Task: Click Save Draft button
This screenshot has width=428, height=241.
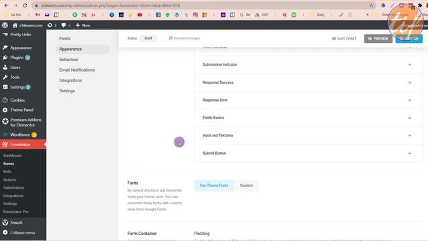Action: [x=344, y=39]
